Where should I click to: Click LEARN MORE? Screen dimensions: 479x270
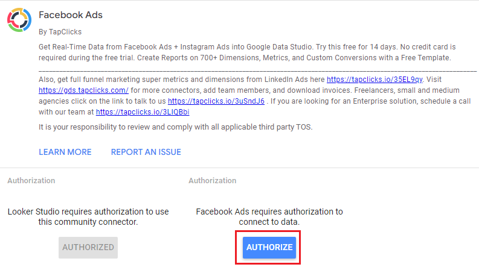[65, 152]
